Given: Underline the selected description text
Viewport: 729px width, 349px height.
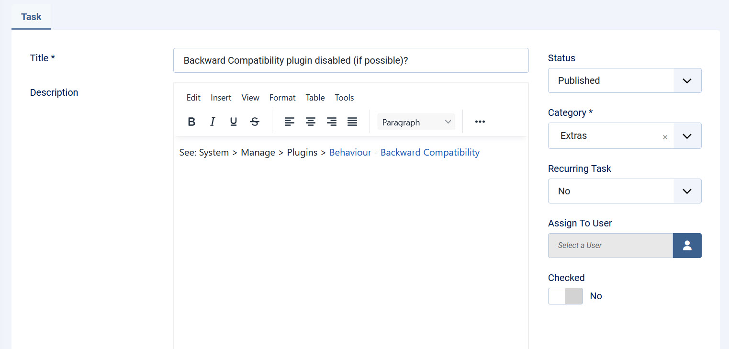Looking at the screenshot, I should pos(234,122).
